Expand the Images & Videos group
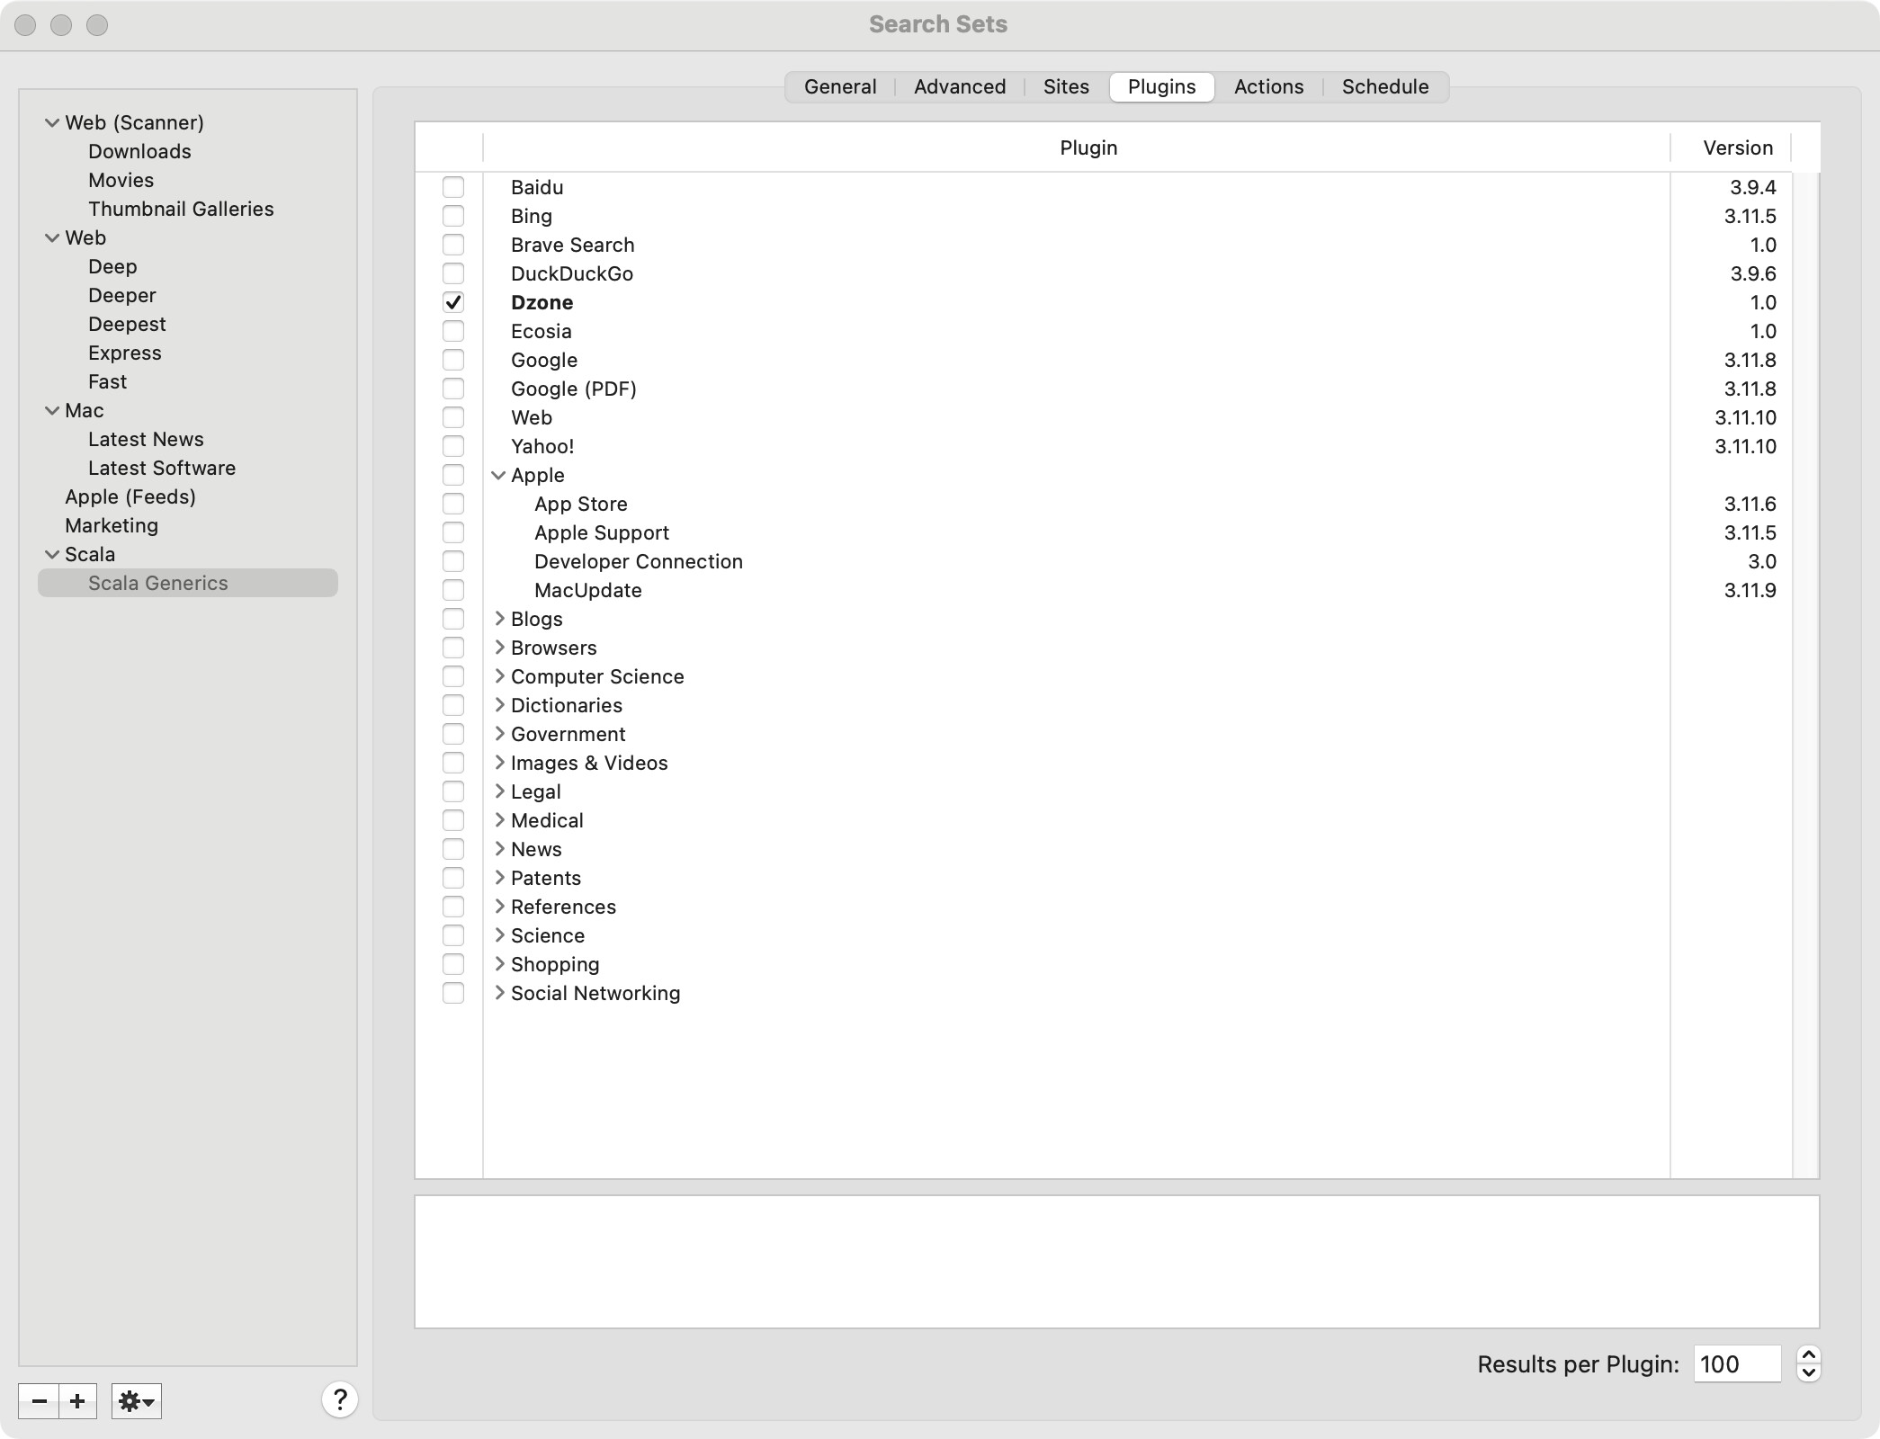The width and height of the screenshot is (1880, 1439). [499, 763]
